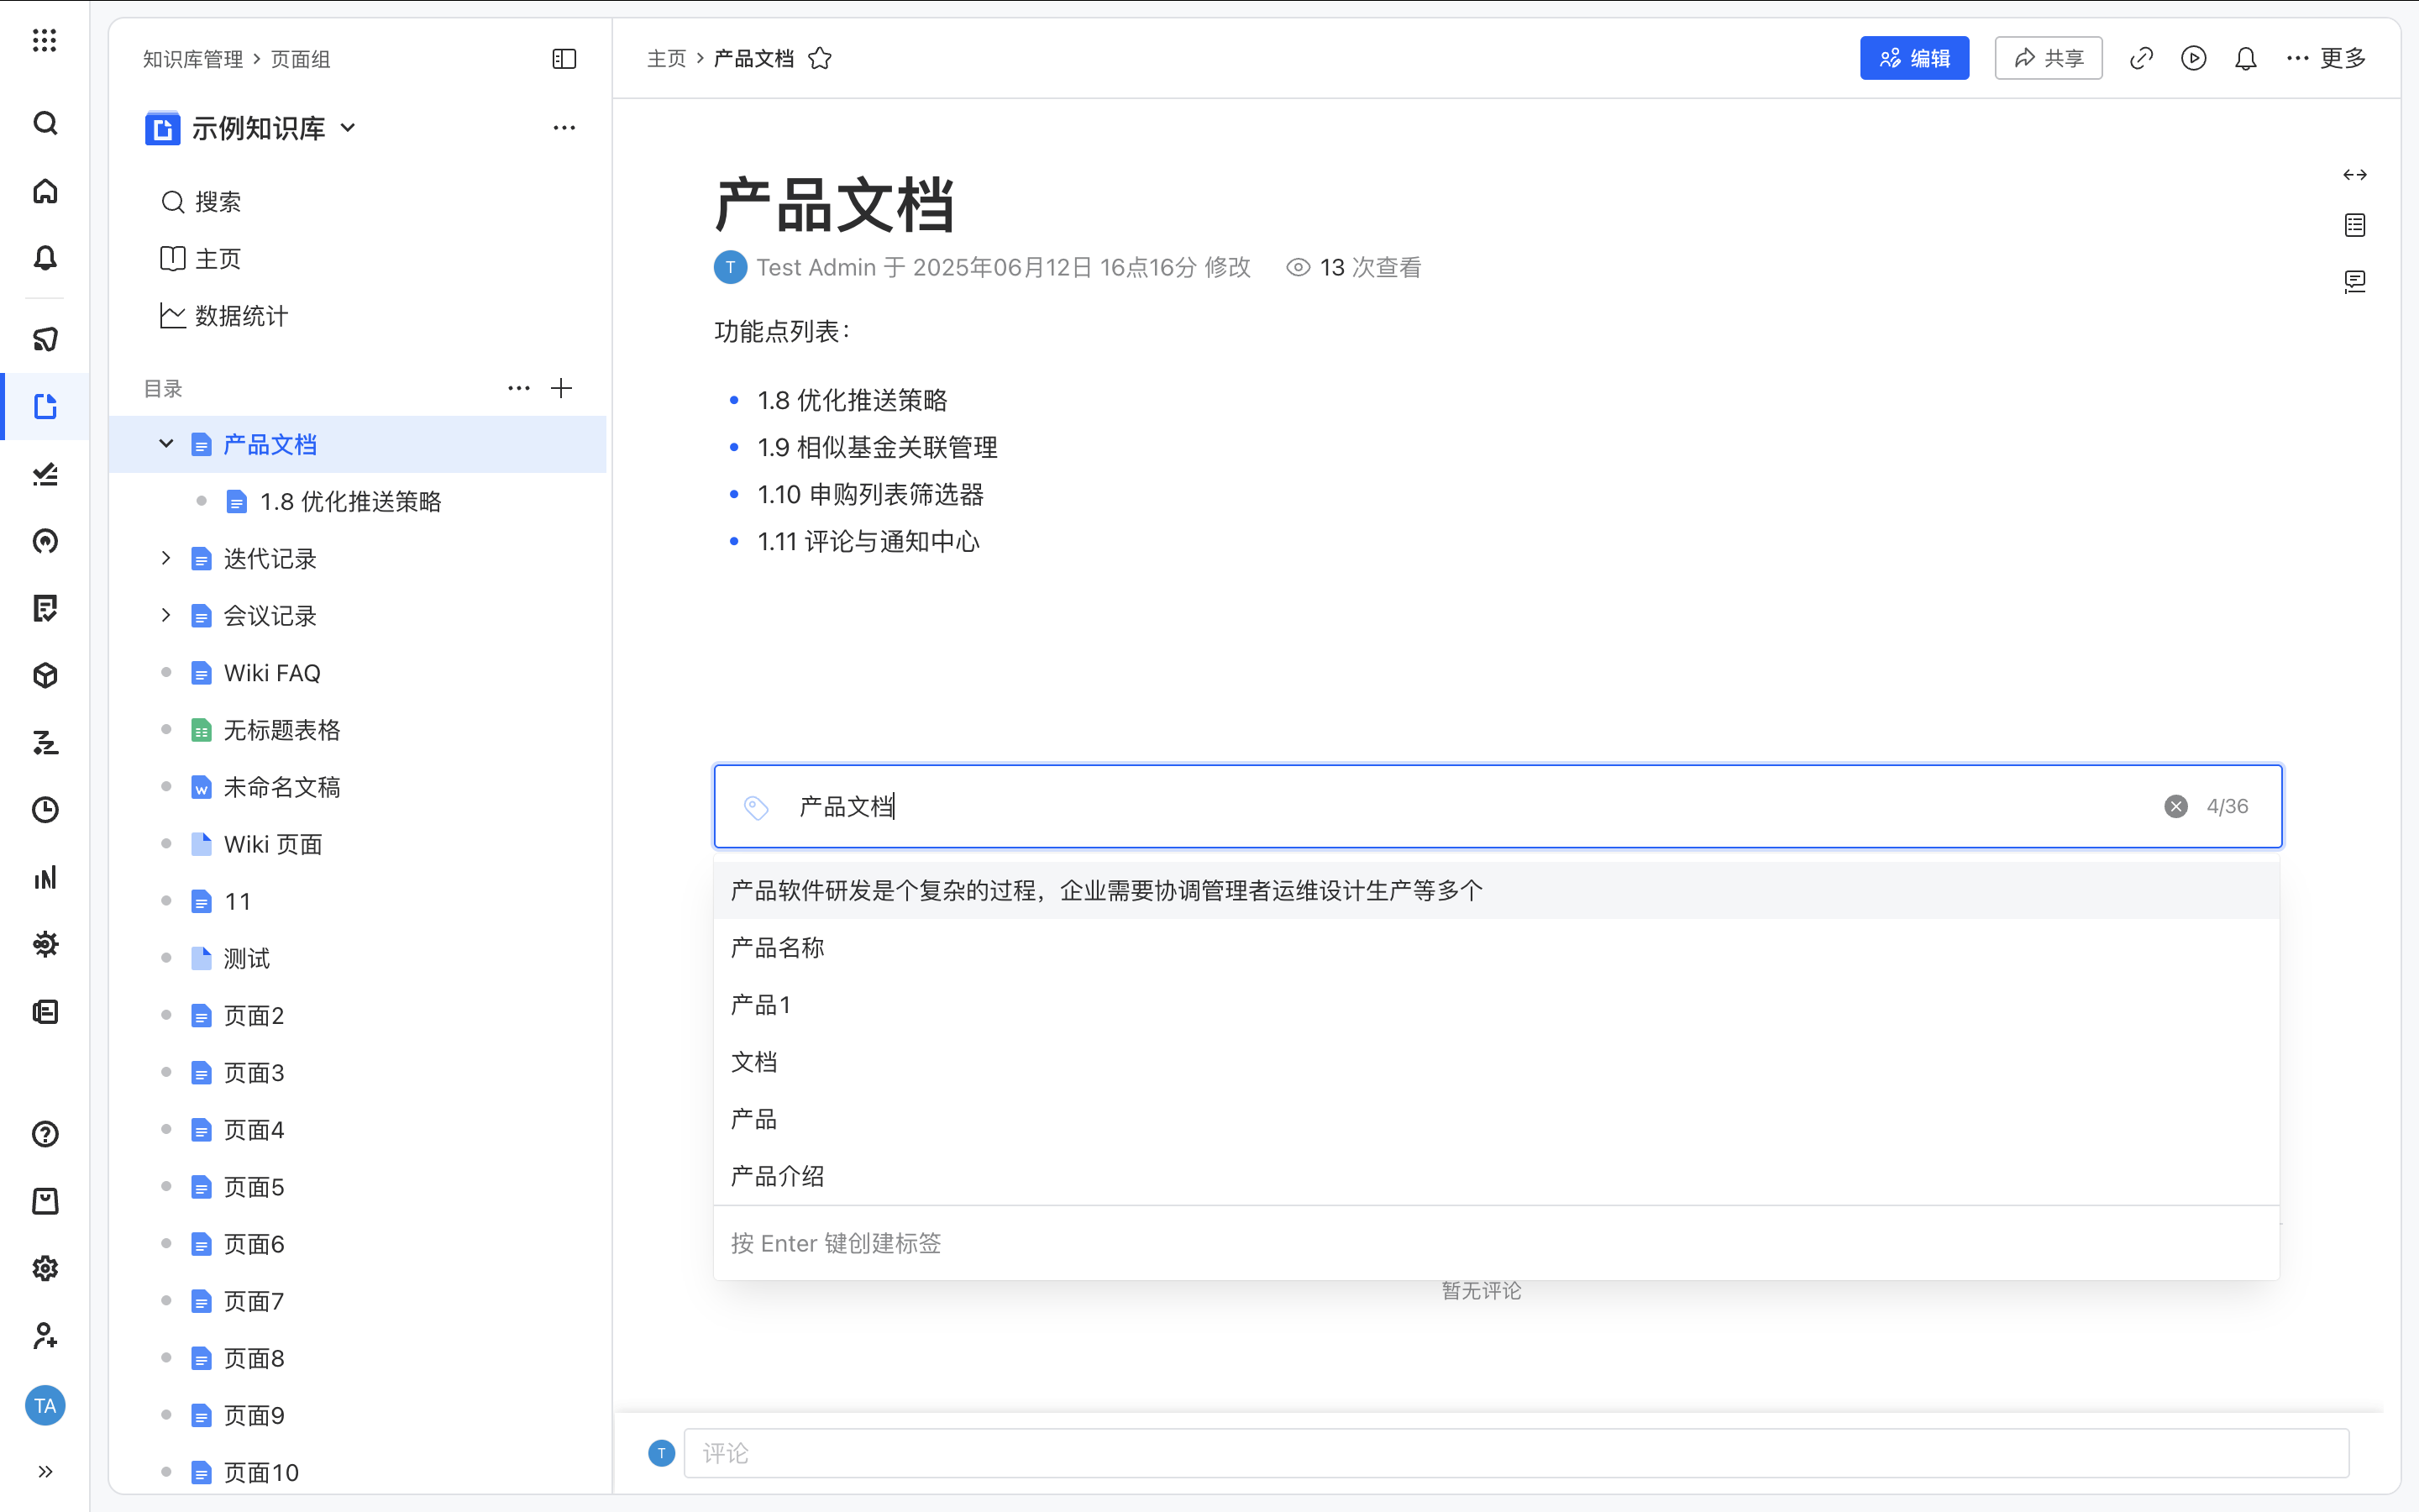Viewport: 2419px width, 1512px height.
Task: Select suggestion 产品1
Action: 1497,1004
